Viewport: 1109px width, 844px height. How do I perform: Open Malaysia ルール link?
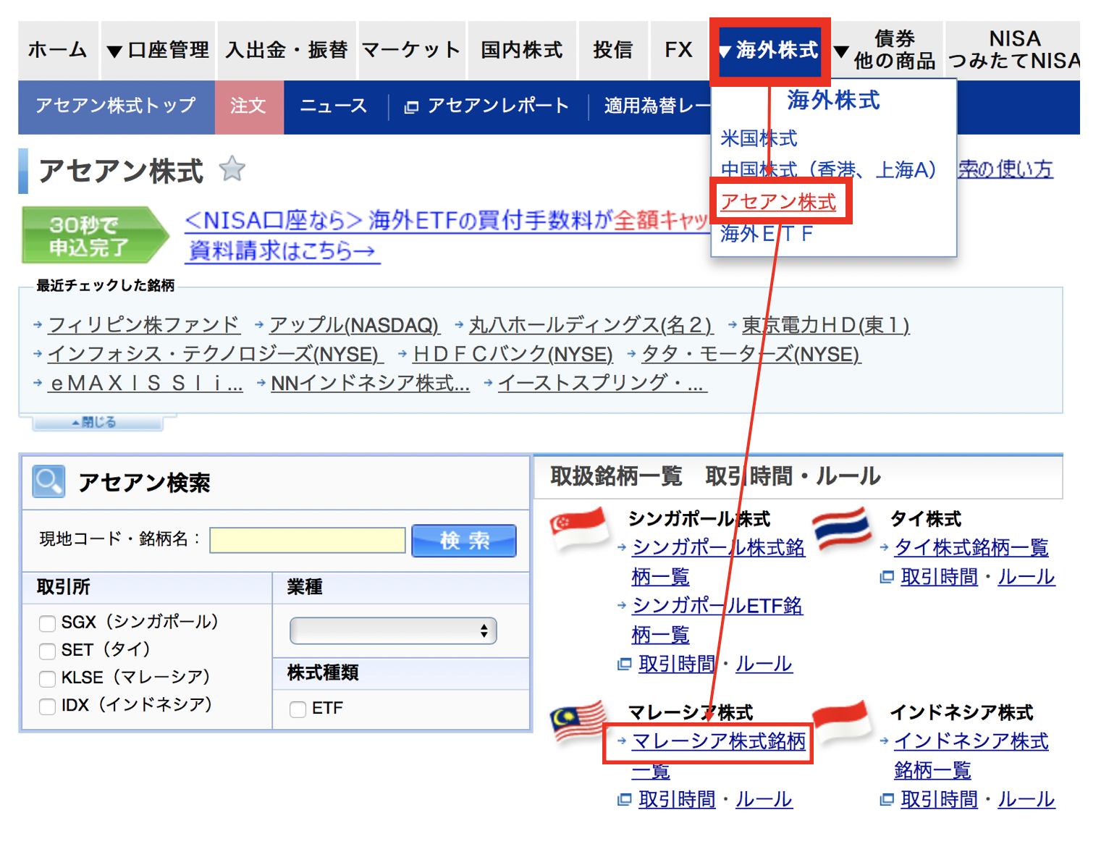(x=764, y=799)
